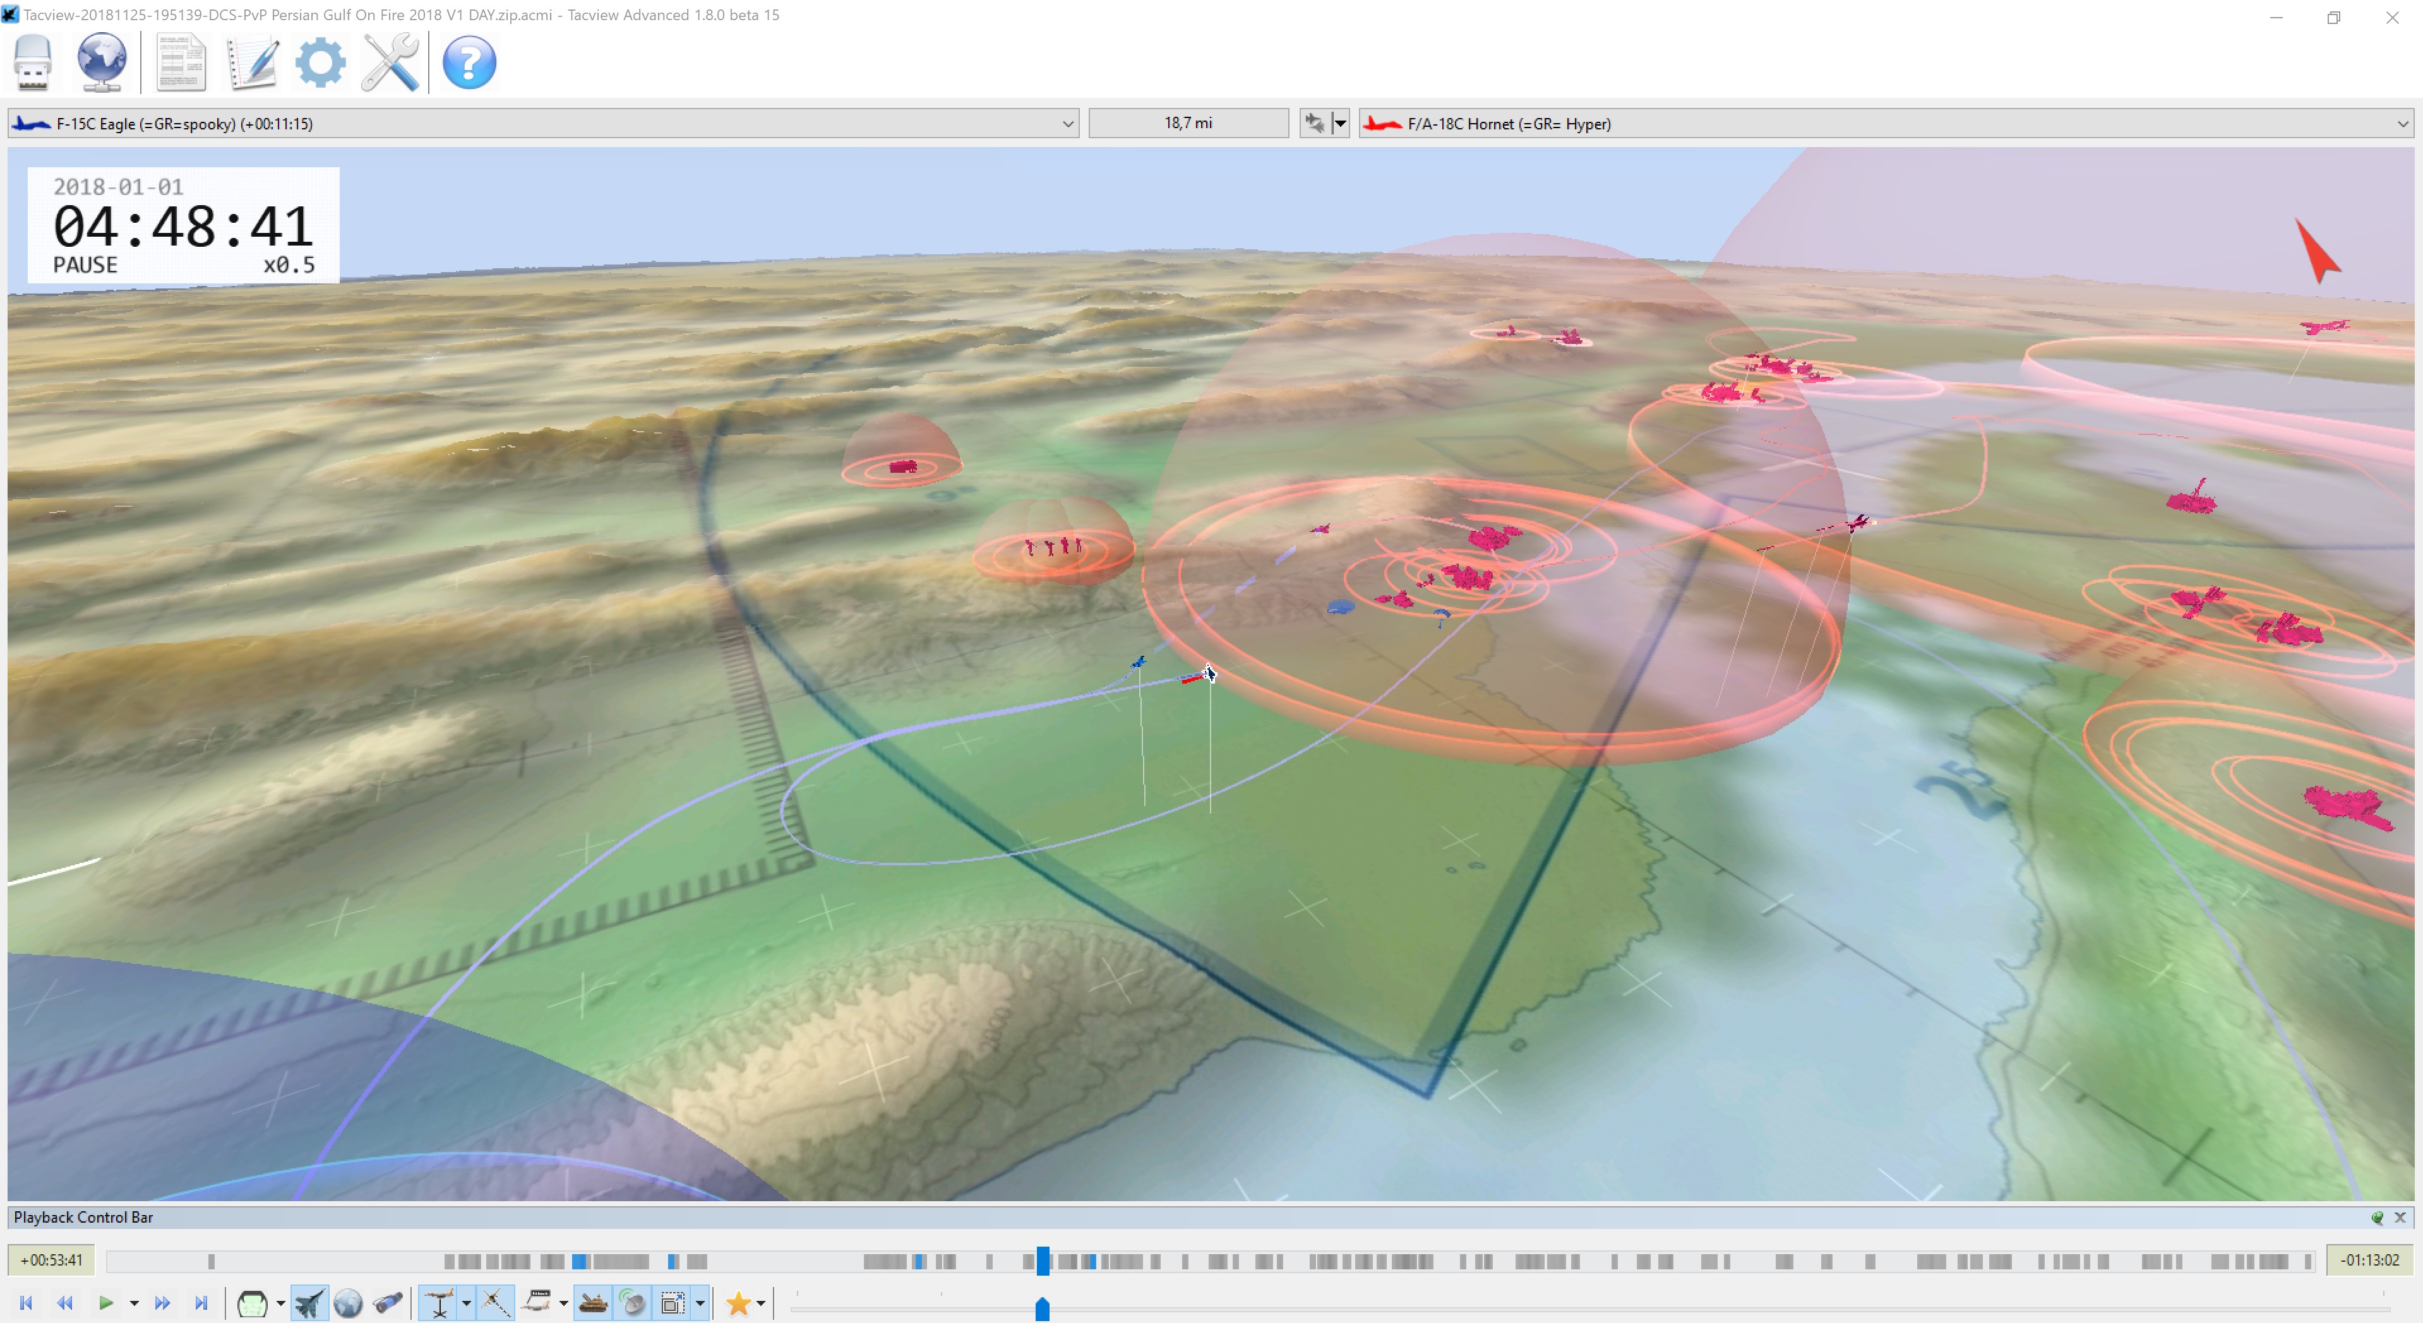Image resolution: width=2423 pixels, height=1323 pixels.
Task: Open the wrench and screwdriver tools icon
Action: (390, 62)
